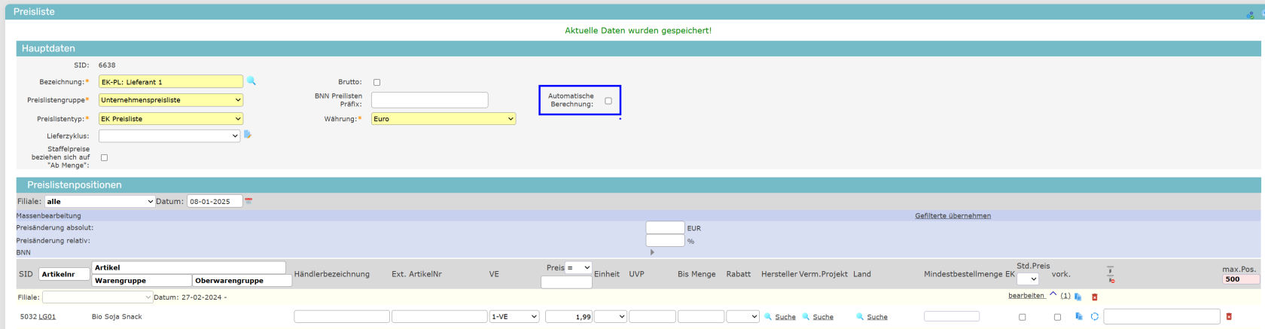Click the Hersteller search magnifier icon

tap(768, 317)
